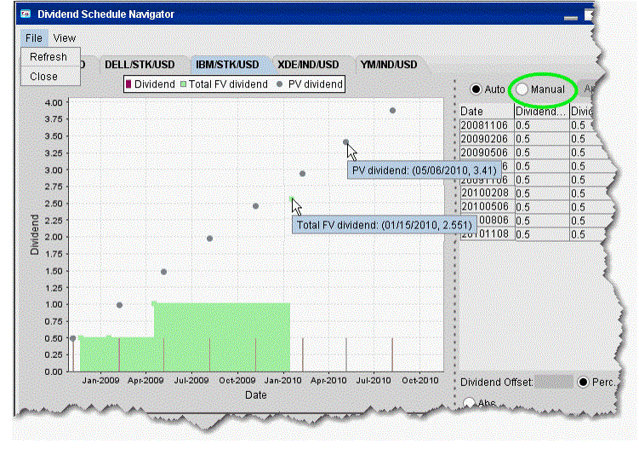Click the purple Dividend legend marker
Image resolution: width=639 pixels, height=455 pixels.
[x=129, y=84]
